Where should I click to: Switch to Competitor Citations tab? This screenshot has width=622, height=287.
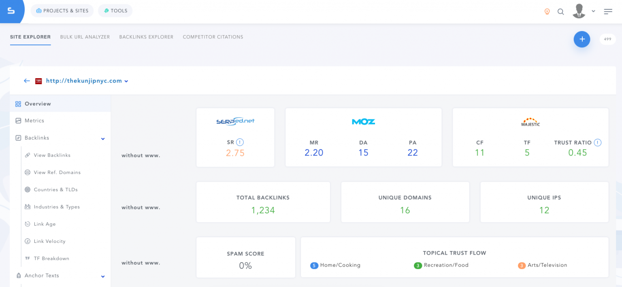(213, 37)
